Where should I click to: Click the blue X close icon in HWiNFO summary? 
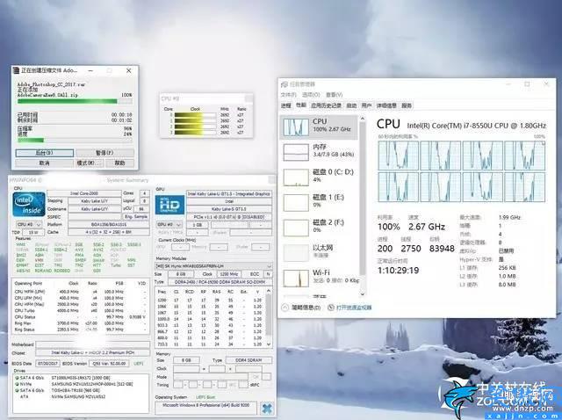[x=267, y=408]
